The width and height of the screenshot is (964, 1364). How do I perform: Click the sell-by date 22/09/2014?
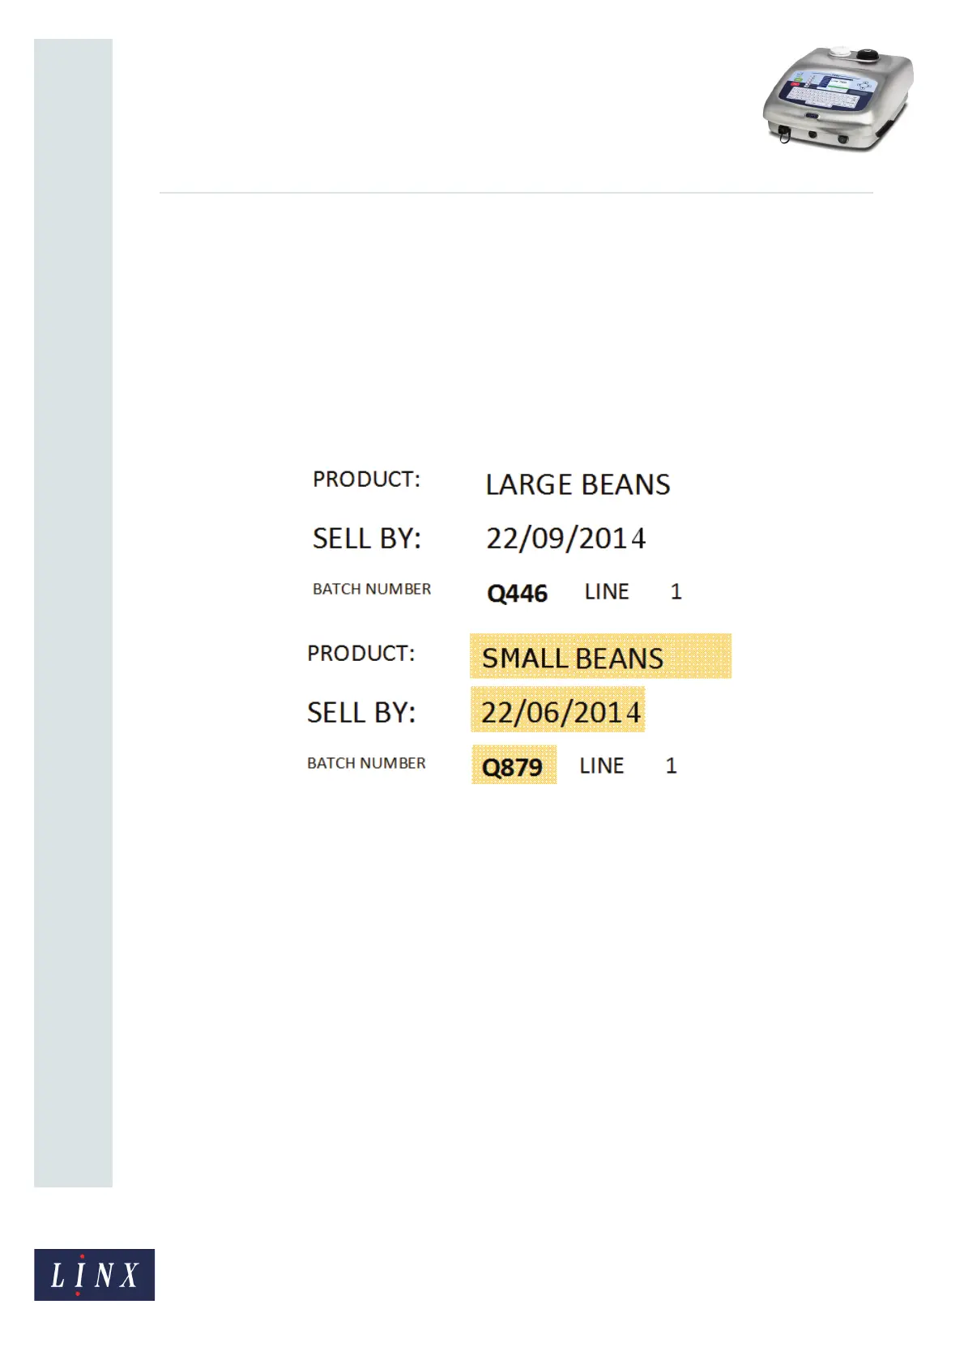pos(565,539)
